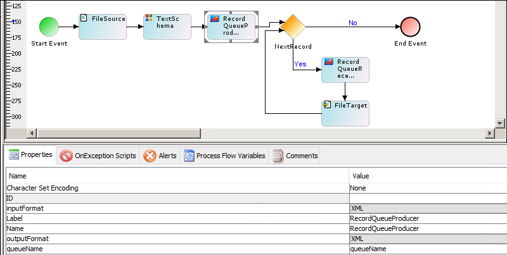The image size is (507, 255).
Task: Click the empty ID value field
Action: [428, 198]
